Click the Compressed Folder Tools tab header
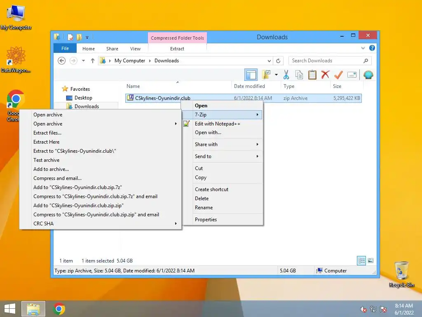Image resolution: width=422 pixels, height=317 pixels. [x=177, y=38]
